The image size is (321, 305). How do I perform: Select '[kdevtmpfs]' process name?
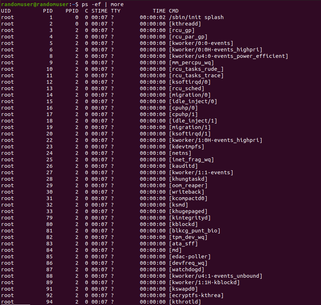pos(187,147)
